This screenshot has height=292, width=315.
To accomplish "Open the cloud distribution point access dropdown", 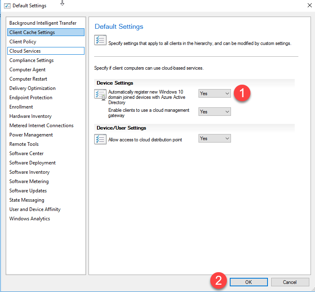I will (215, 139).
